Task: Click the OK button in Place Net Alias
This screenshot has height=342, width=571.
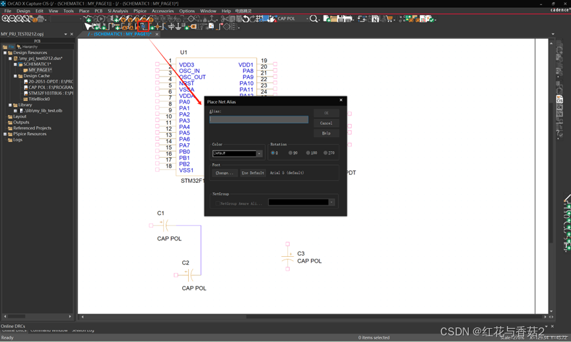Action: [326, 113]
